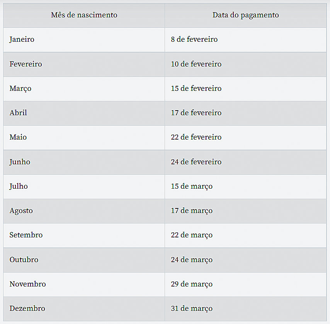Select the Setembro month cell
This screenshot has height=324, width=330.
(26, 235)
